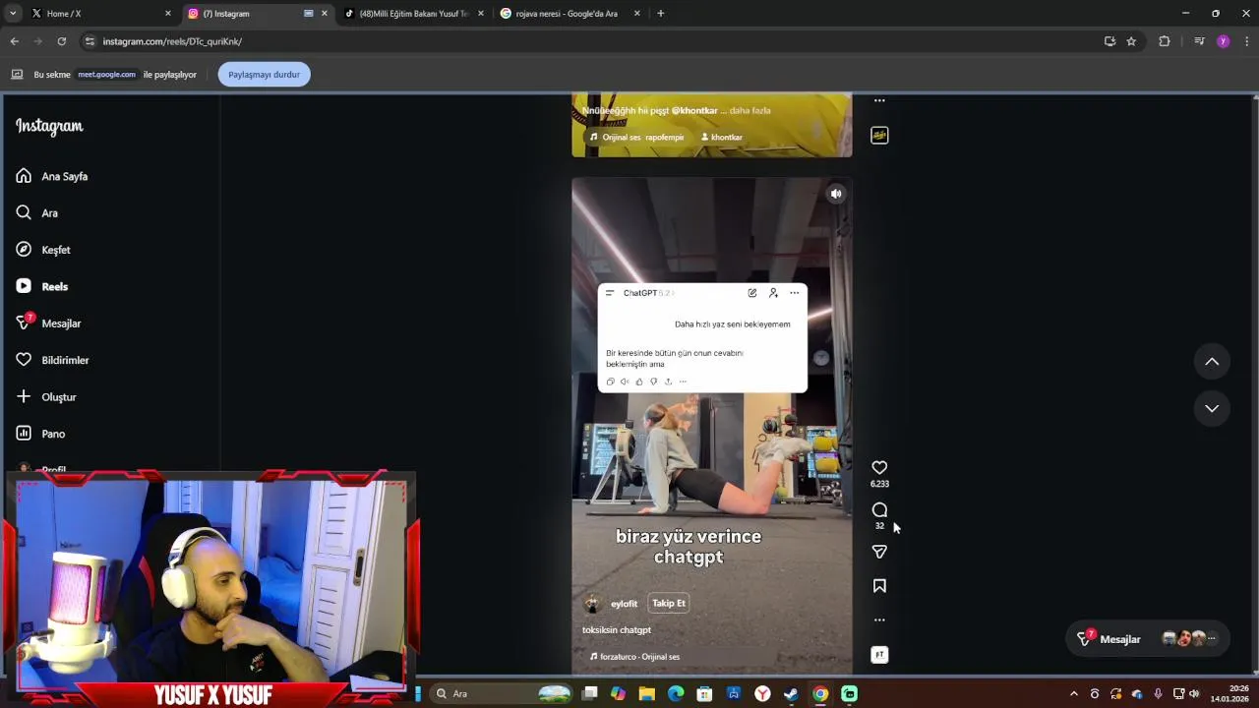The image size is (1259, 708).
Task: Open options of previous reel above
Action: tap(879, 100)
